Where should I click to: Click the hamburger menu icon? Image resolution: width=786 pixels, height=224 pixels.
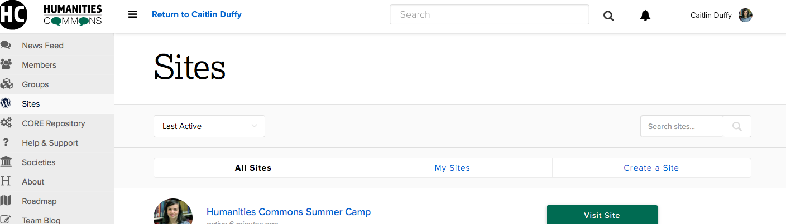point(133,14)
